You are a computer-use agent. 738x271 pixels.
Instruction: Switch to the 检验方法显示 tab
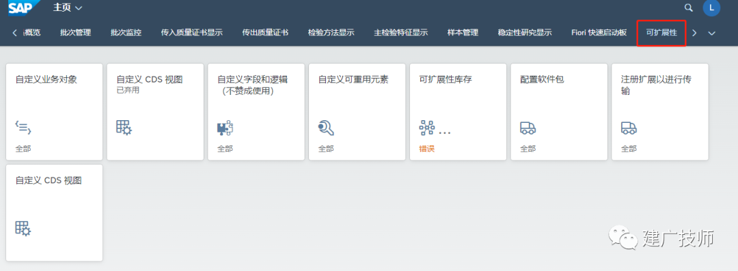click(x=331, y=33)
